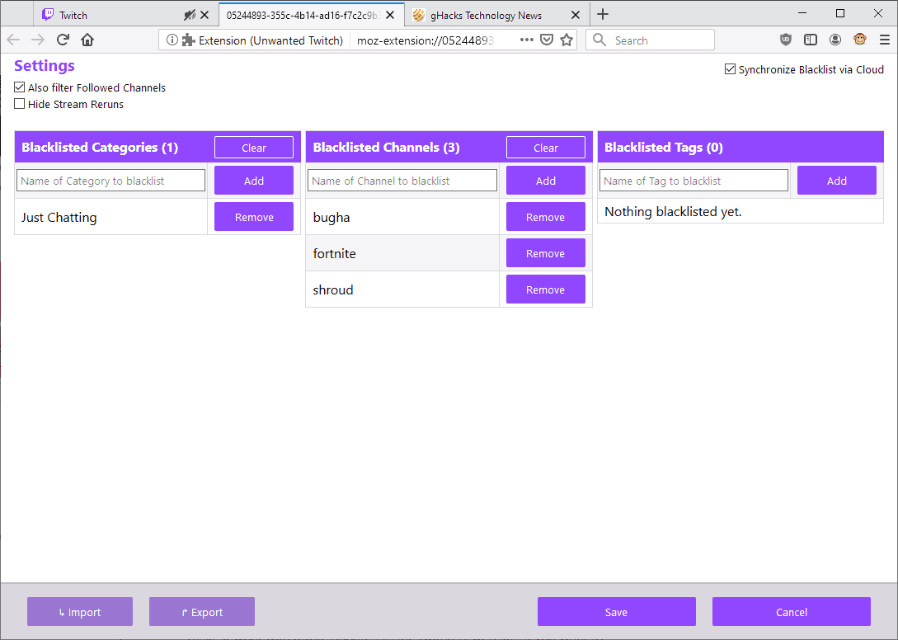This screenshot has width=898, height=640.
Task: Toggle Also filter Followed Channels checkbox
Action: pos(20,87)
